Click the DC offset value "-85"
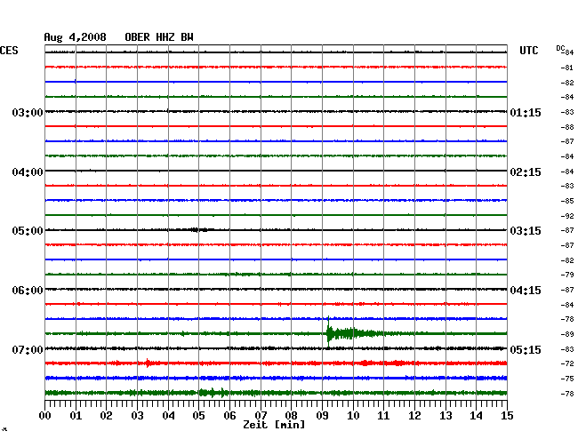The height and width of the screenshot is (439, 578). (x=567, y=201)
